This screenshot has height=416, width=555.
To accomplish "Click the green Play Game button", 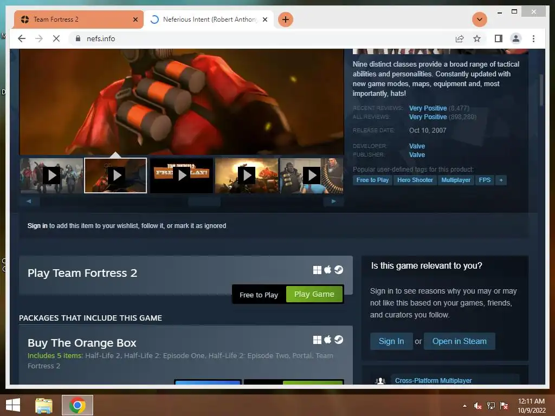I will (x=314, y=294).
